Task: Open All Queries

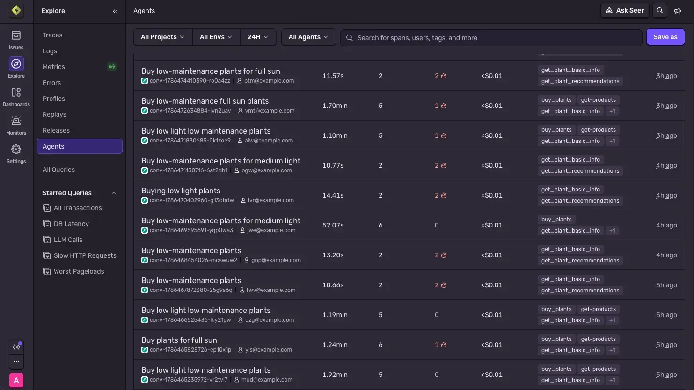Action: [x=58, y=170]
